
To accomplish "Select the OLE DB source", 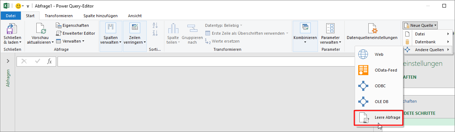I will tap(378, 102).
